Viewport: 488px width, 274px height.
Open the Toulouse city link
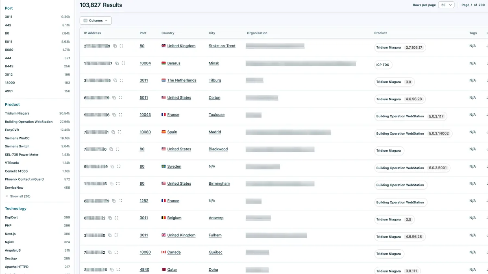(x=217, y=115)
